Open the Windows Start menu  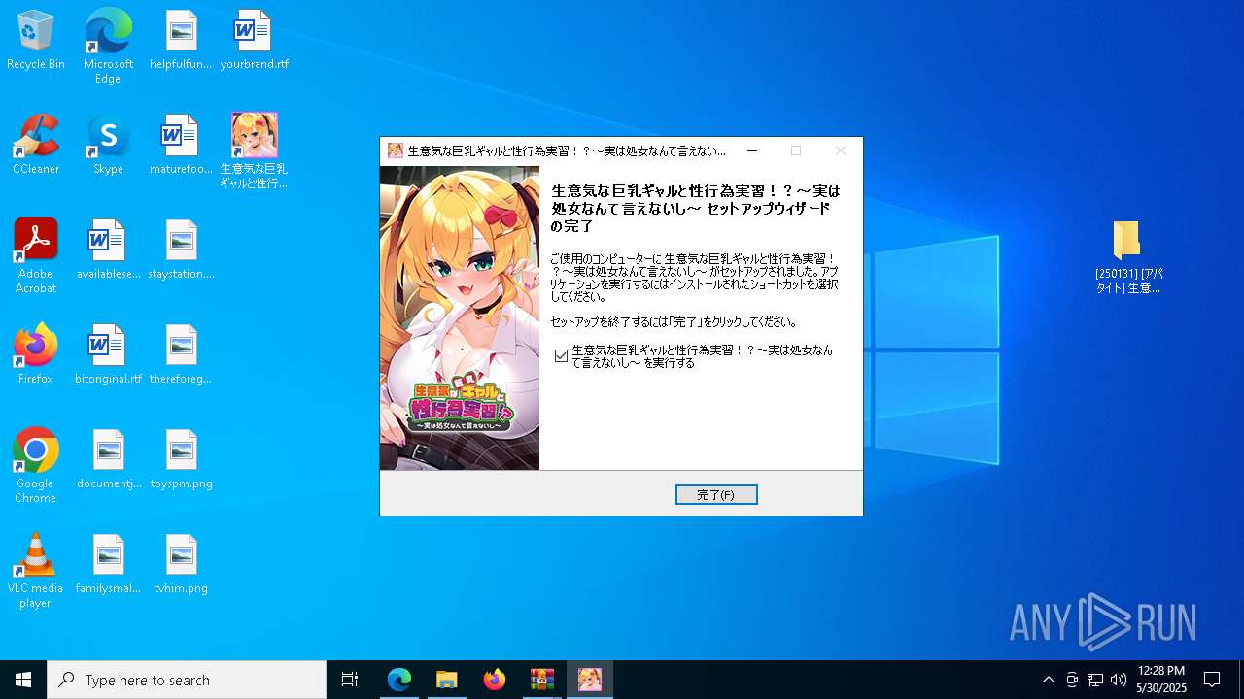[x=23, y=680]
